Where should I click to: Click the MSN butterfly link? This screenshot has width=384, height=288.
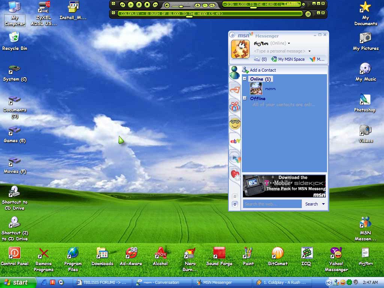pyautogui.click(x=317, y=59)
